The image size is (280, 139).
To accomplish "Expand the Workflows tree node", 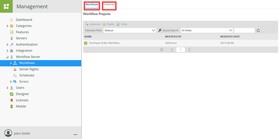I will click(x=11, y=63).
